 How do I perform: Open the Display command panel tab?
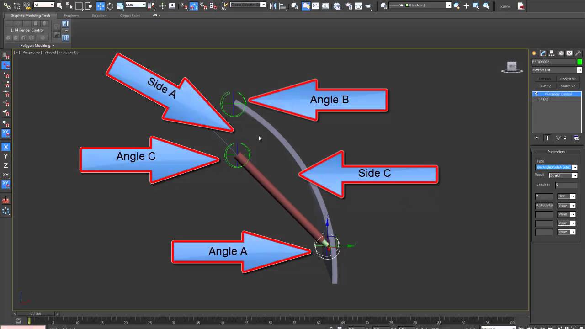point(569,53)
